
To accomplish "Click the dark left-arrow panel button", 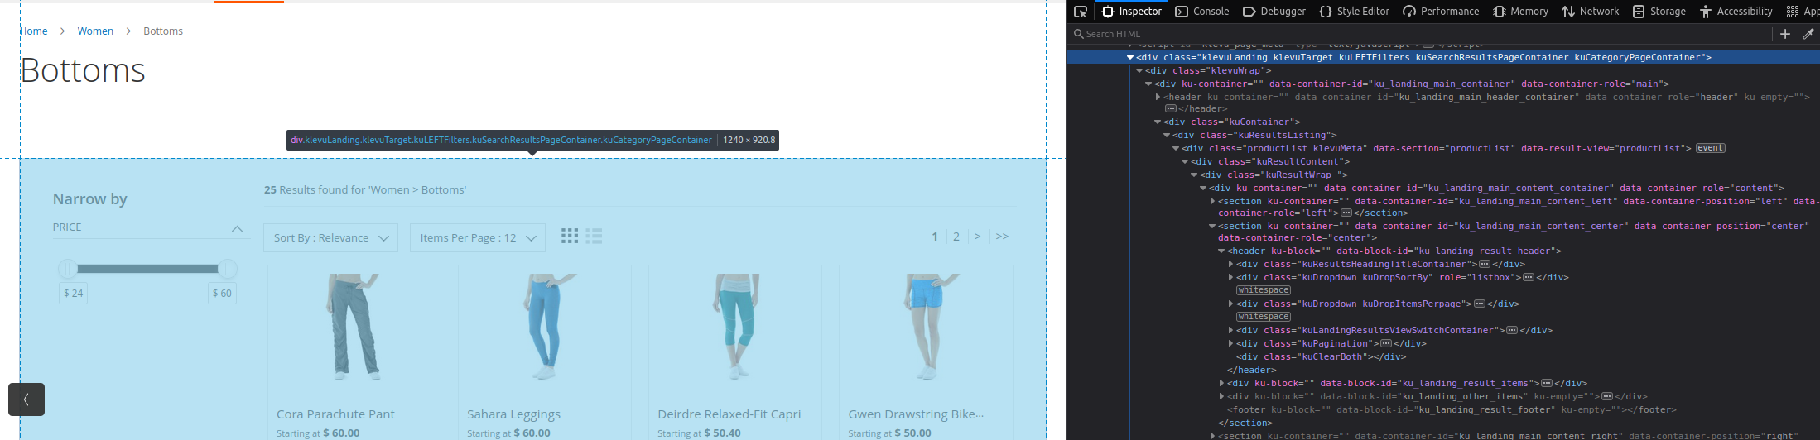I will (26, 399).
